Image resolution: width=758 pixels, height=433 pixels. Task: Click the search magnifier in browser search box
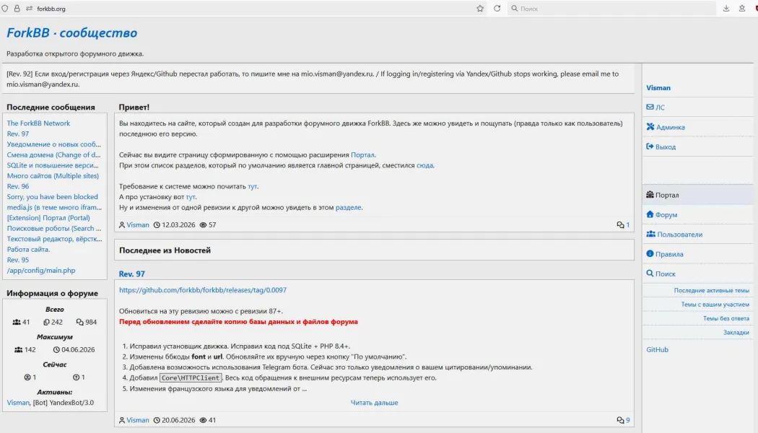coord(514,8)
